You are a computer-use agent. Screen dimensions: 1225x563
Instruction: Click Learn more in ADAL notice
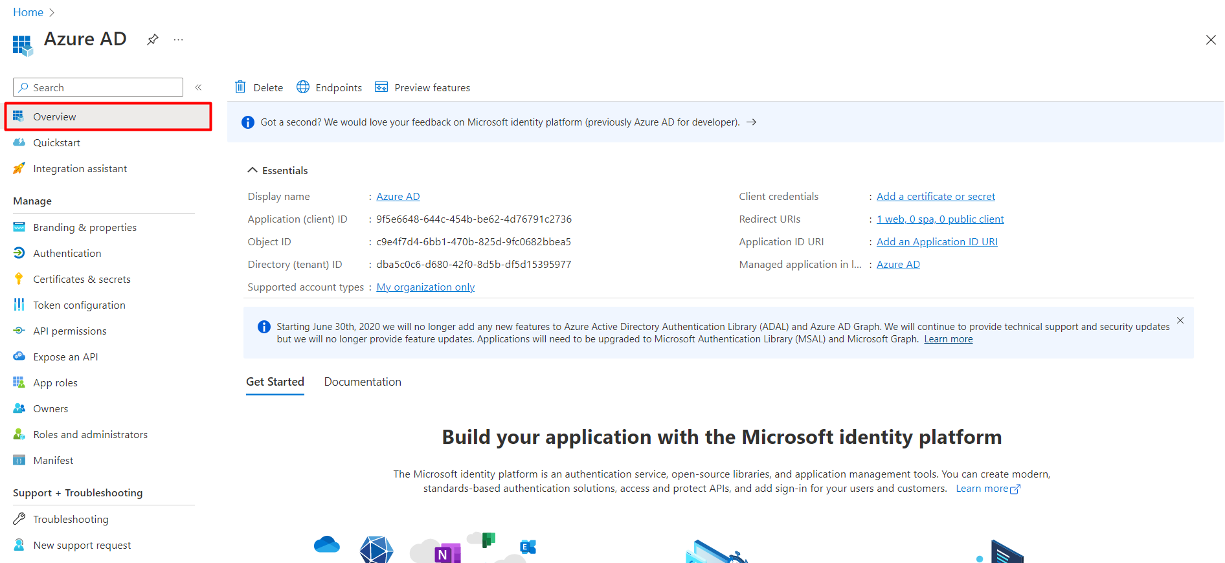click(x=948, y=339)
